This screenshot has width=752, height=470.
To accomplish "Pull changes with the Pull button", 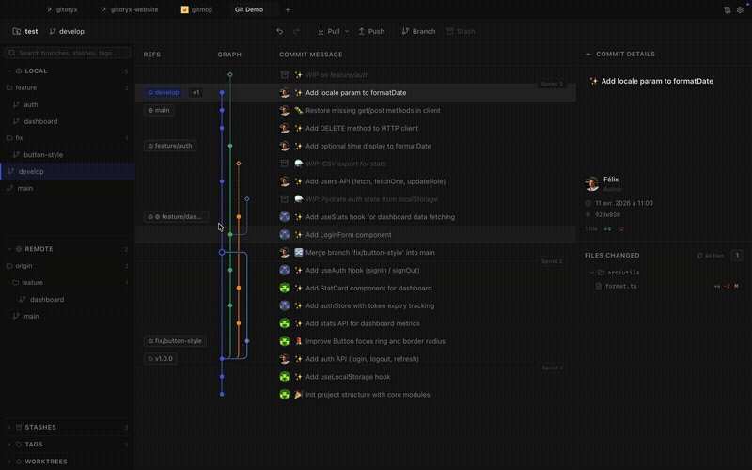I will click(x=328, y=31).
